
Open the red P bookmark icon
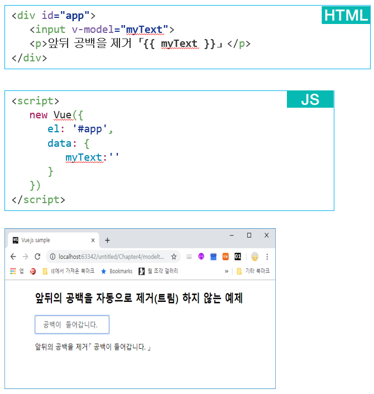point(33,271)
